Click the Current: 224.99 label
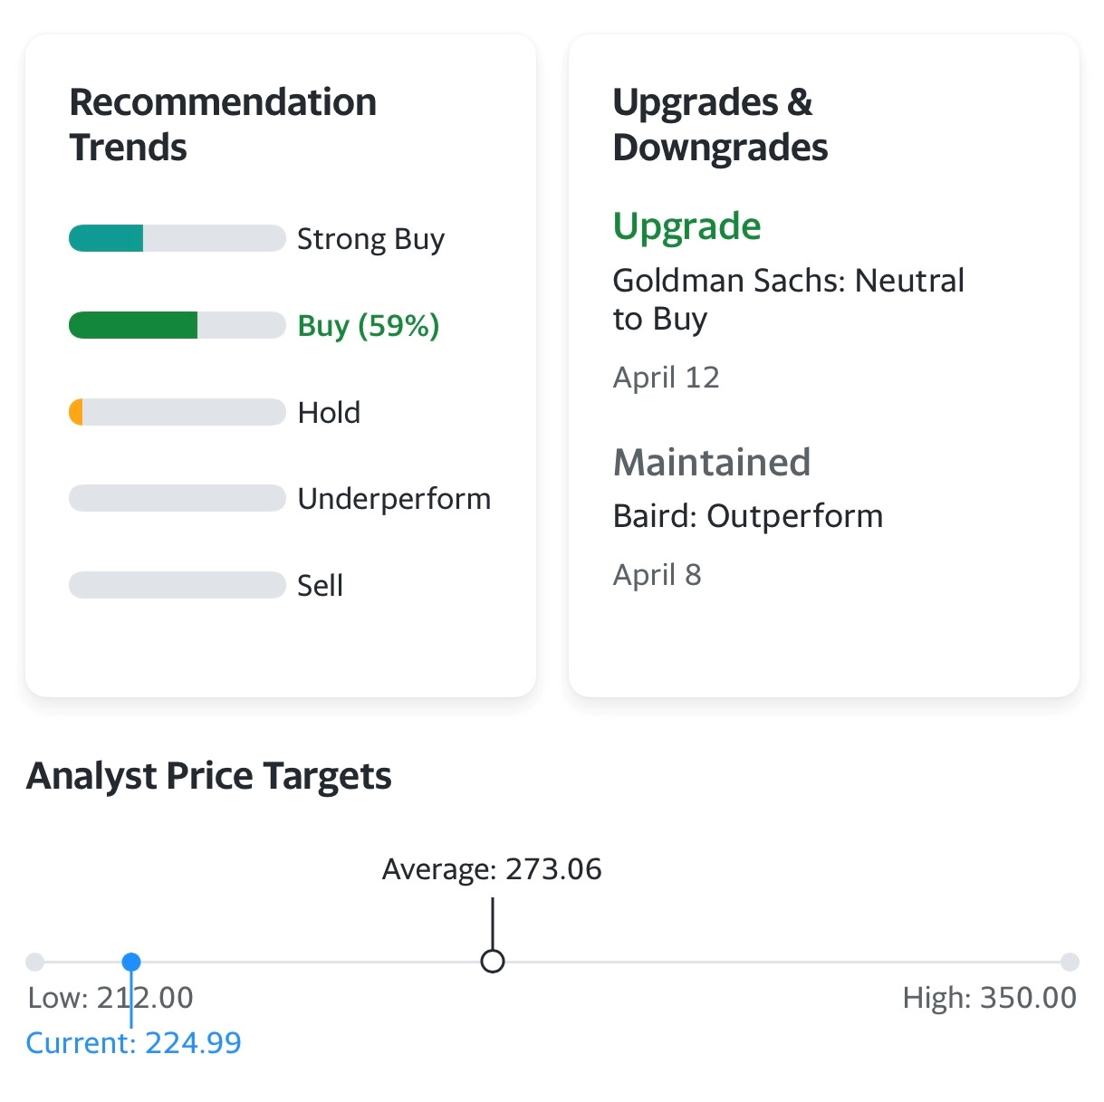 click(134, 1043)
